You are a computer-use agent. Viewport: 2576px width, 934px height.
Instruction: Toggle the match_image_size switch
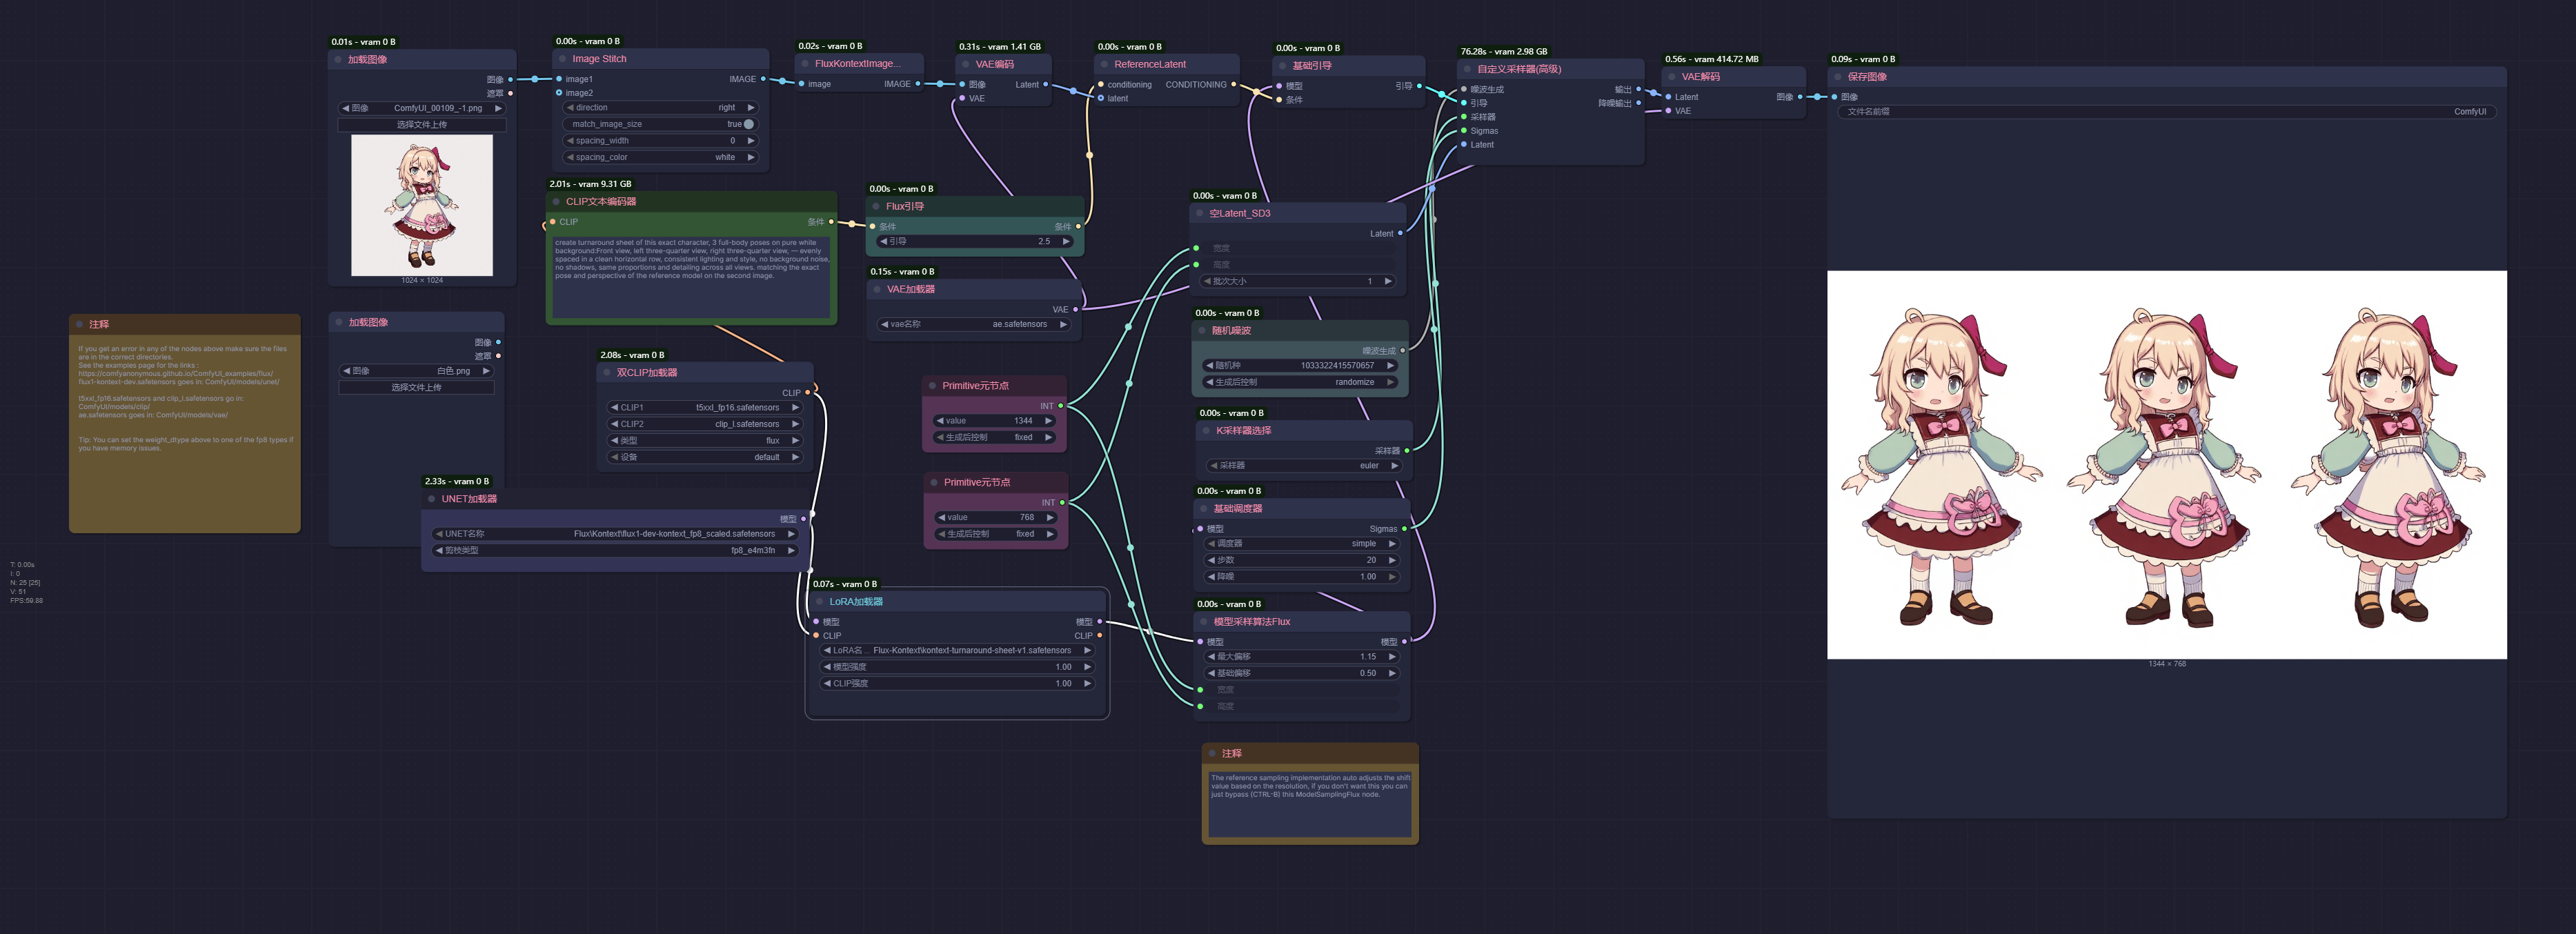coord(748,124)
